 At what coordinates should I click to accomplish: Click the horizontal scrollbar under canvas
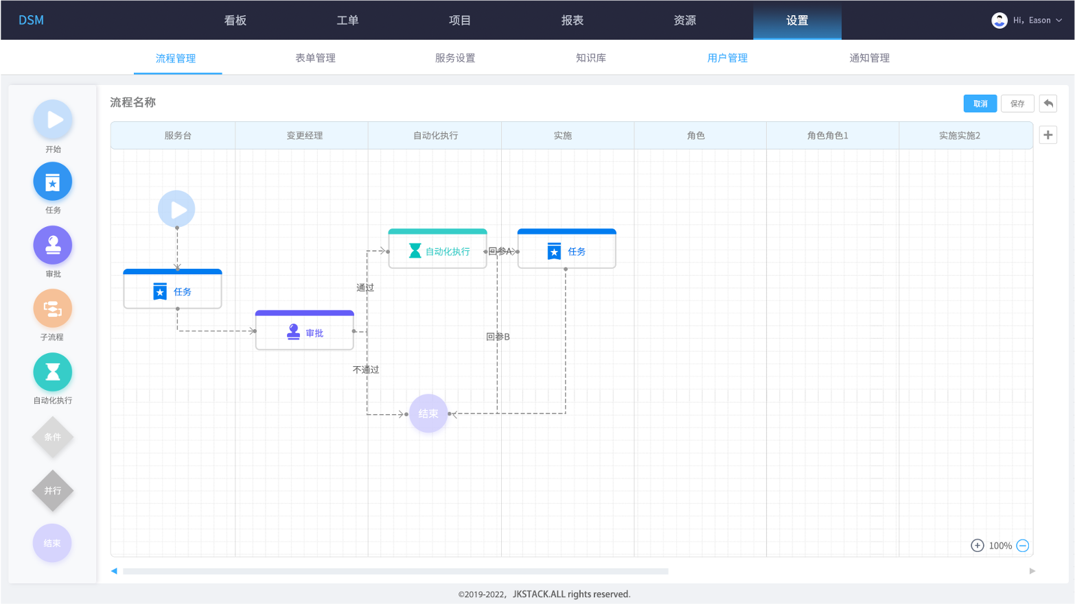(395, 571)
